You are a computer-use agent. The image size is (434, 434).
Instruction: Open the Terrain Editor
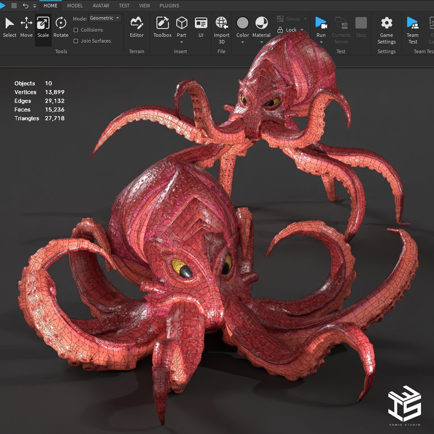click(137, 23)
